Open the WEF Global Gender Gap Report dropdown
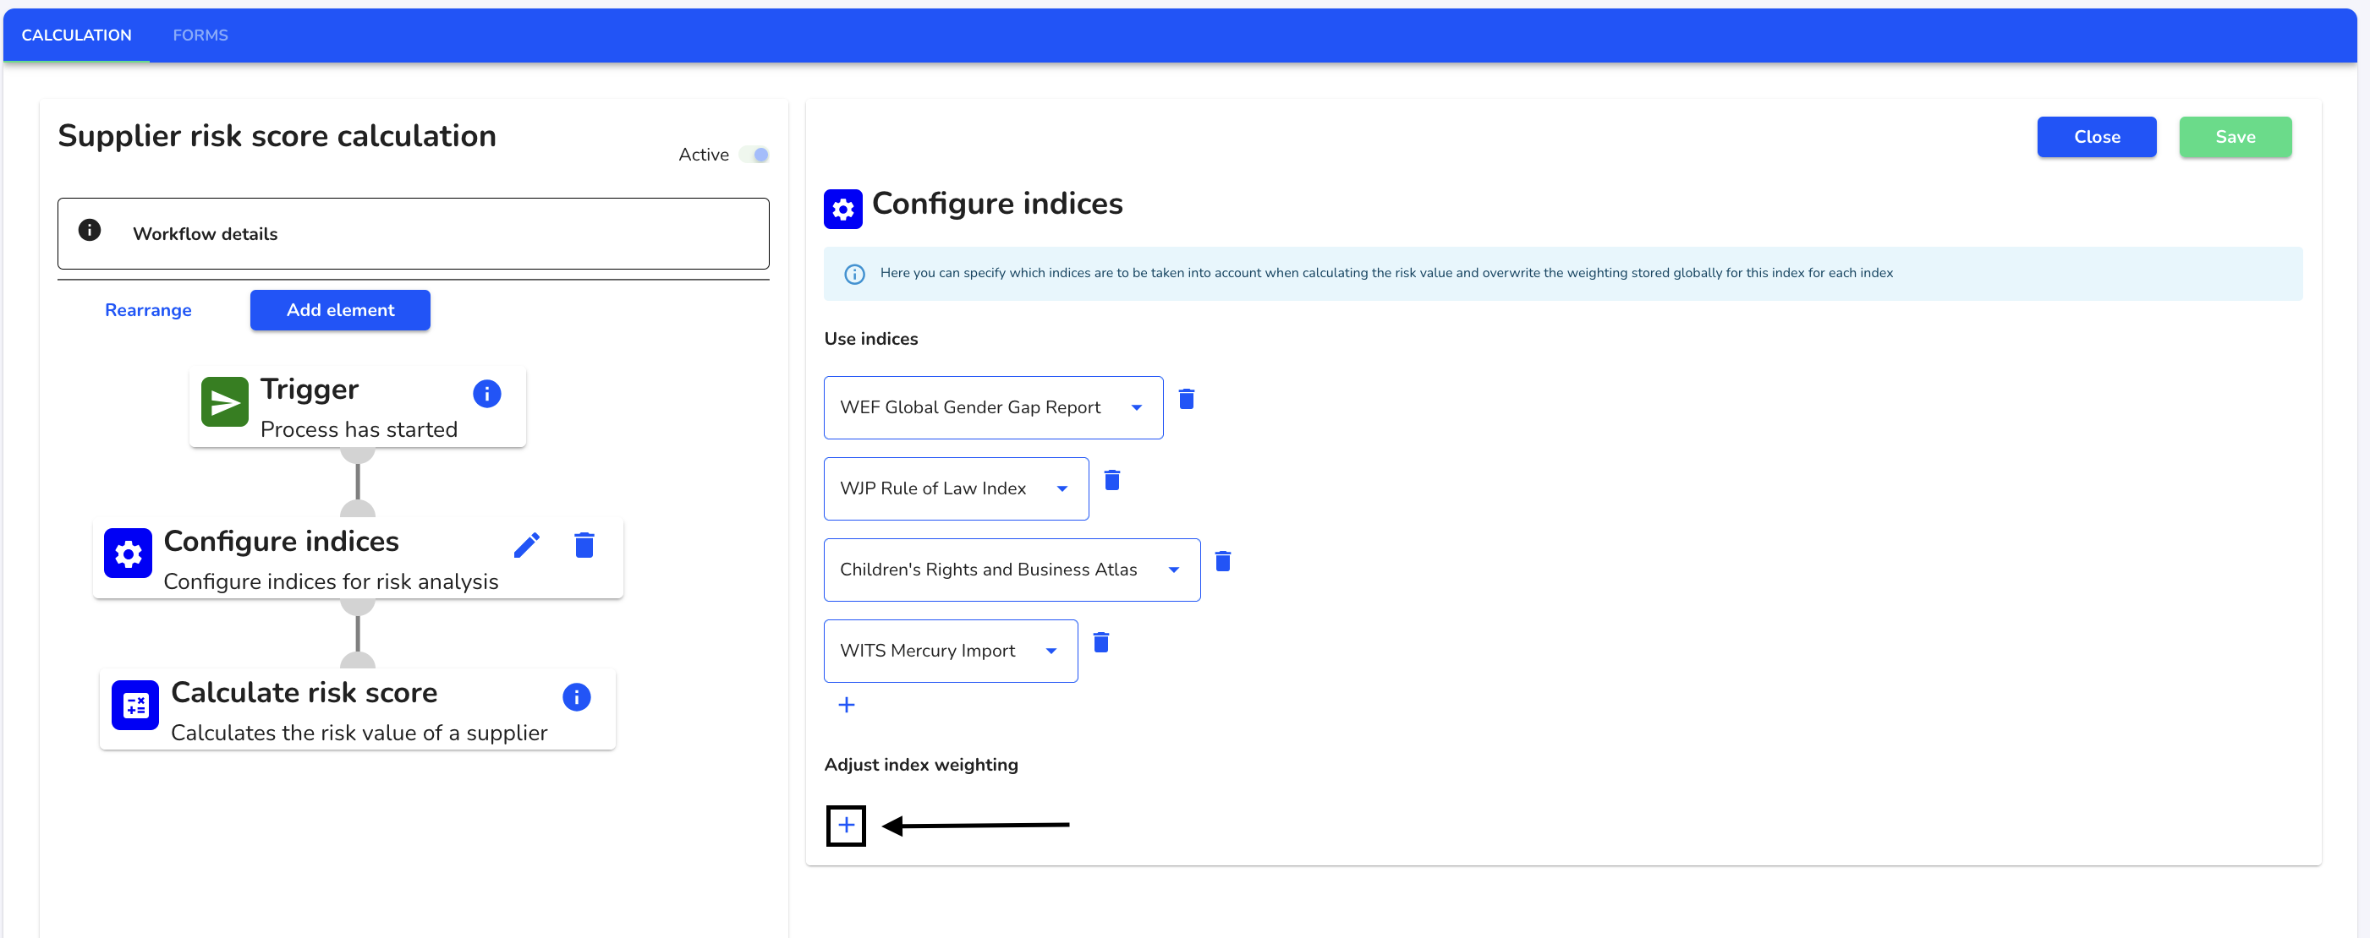This screenshot has width=2370, height=938. pyautogui.click(x=993, y=407)
